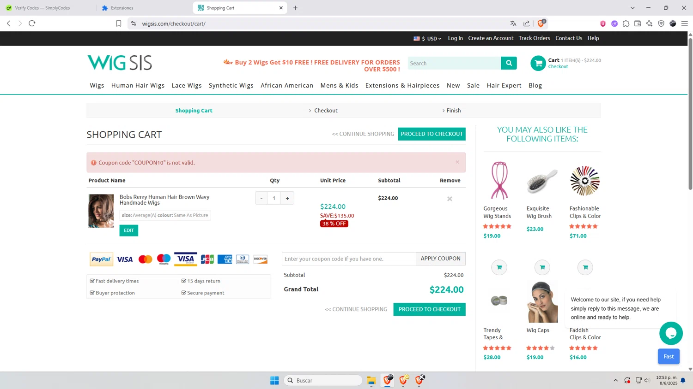Switch to Extensions browser tab

tap(144, 8)
